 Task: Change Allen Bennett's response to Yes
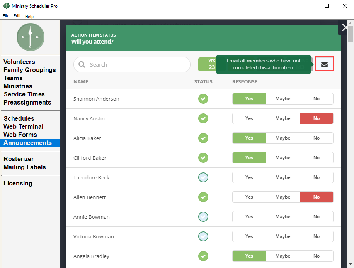249,197
